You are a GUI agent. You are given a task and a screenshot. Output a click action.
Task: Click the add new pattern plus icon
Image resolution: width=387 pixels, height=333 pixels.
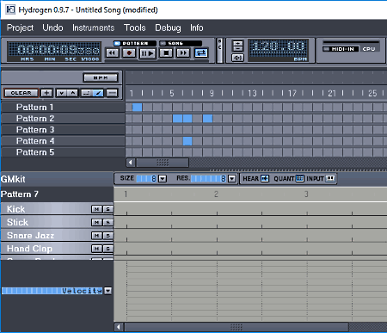click(x=46, y=93)
